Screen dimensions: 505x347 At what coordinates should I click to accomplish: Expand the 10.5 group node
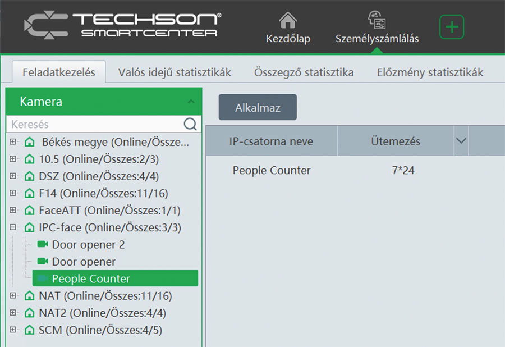(x=13, y=158)
